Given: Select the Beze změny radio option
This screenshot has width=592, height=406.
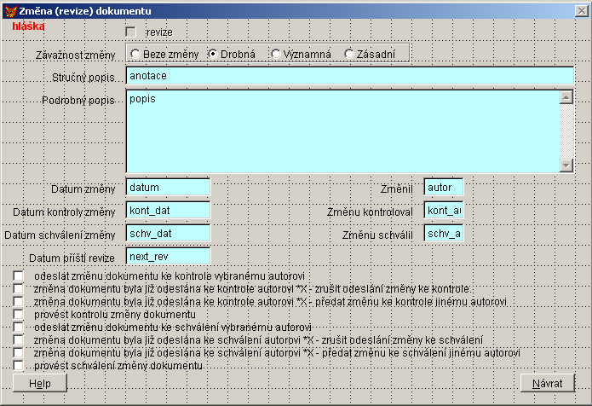Looking at the screenshot, I should [135, 54].
